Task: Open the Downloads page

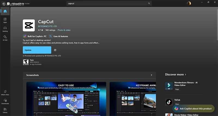Action: (x=5, y=102)
